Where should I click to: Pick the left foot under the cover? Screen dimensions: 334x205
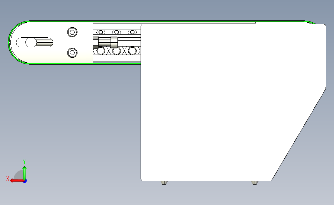164,183
